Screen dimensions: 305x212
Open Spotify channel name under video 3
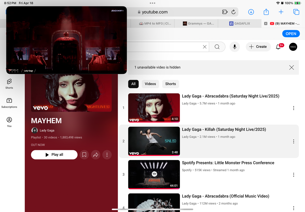point(187,170)
